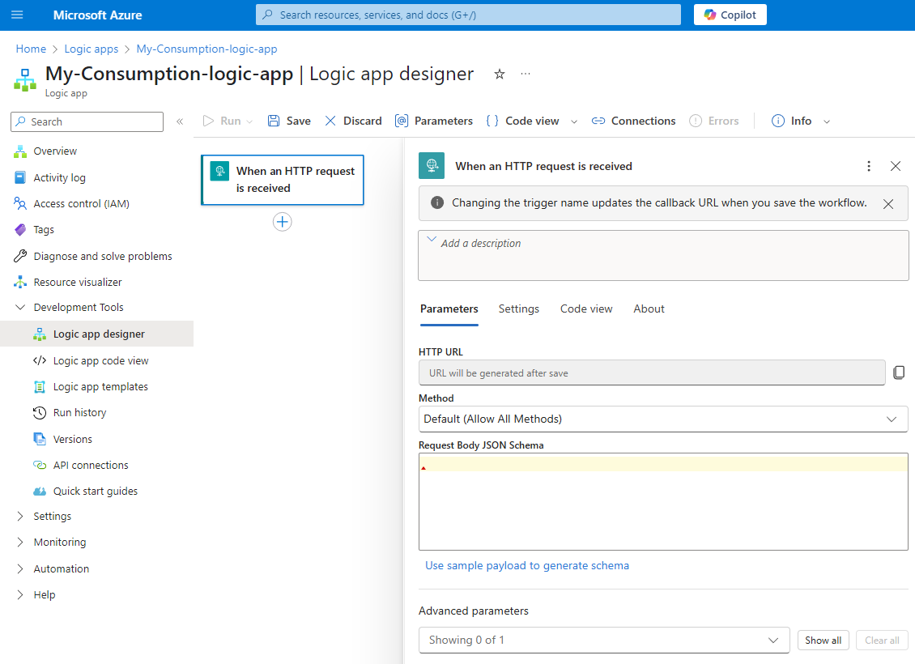The width and height of the screenshot is (915, 664).
Task: Switch to the panel Code view tab
Action: tap(586, 309)
